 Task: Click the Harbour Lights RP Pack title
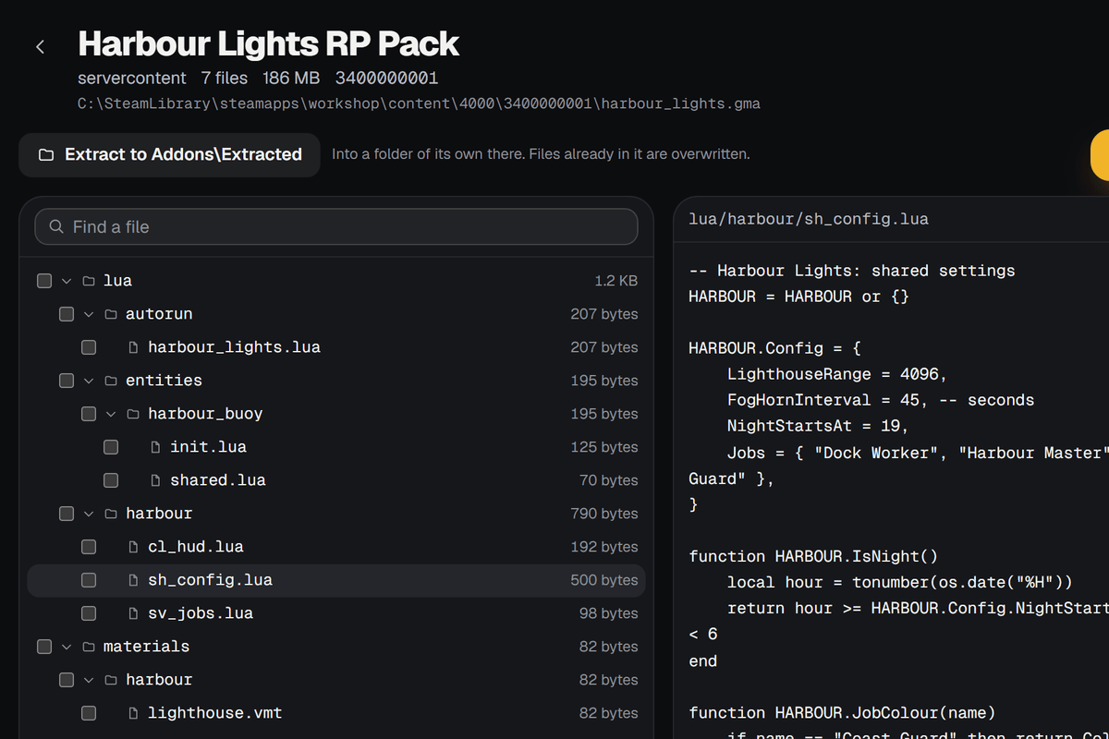[x=268, y=43]
